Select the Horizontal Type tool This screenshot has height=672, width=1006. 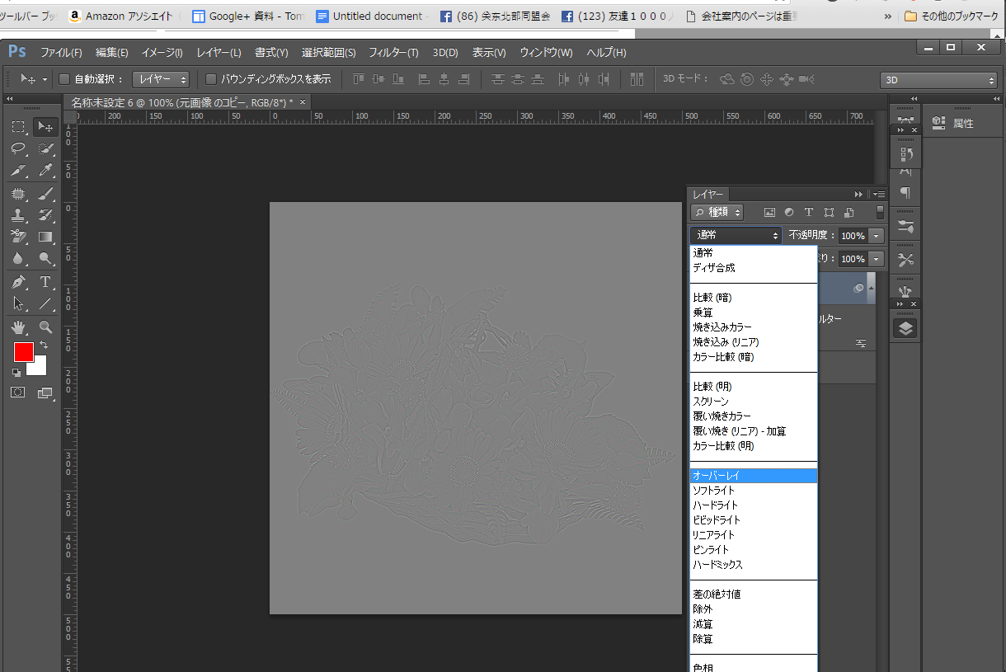(45, 282)
